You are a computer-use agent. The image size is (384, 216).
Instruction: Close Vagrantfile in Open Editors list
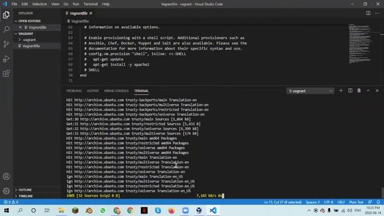20,28
